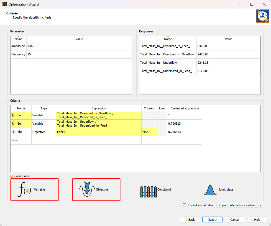Click the Optimization Wizard logo at top right
This screenshot has height=226, width=271.
[x=262, y=16]
